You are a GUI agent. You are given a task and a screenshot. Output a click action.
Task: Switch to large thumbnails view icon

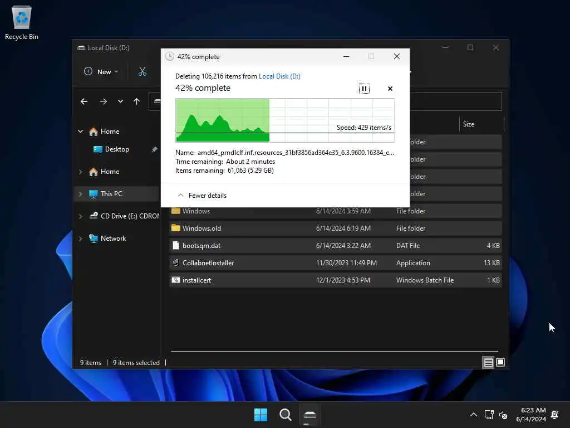pyautogui.click(x=500, y=362)
